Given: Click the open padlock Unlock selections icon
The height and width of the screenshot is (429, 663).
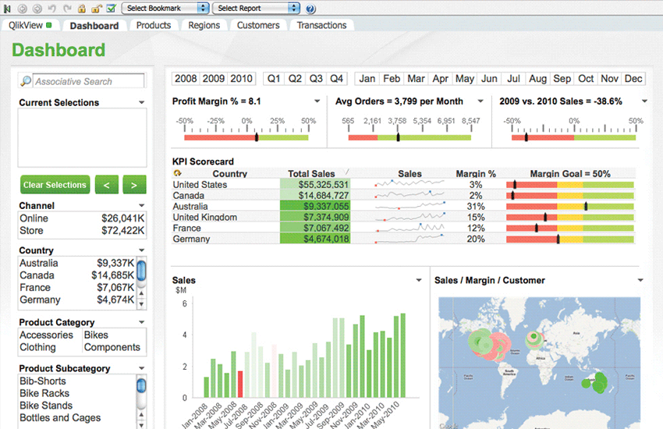Looking at the screenshot, I should tap(95, 8).
